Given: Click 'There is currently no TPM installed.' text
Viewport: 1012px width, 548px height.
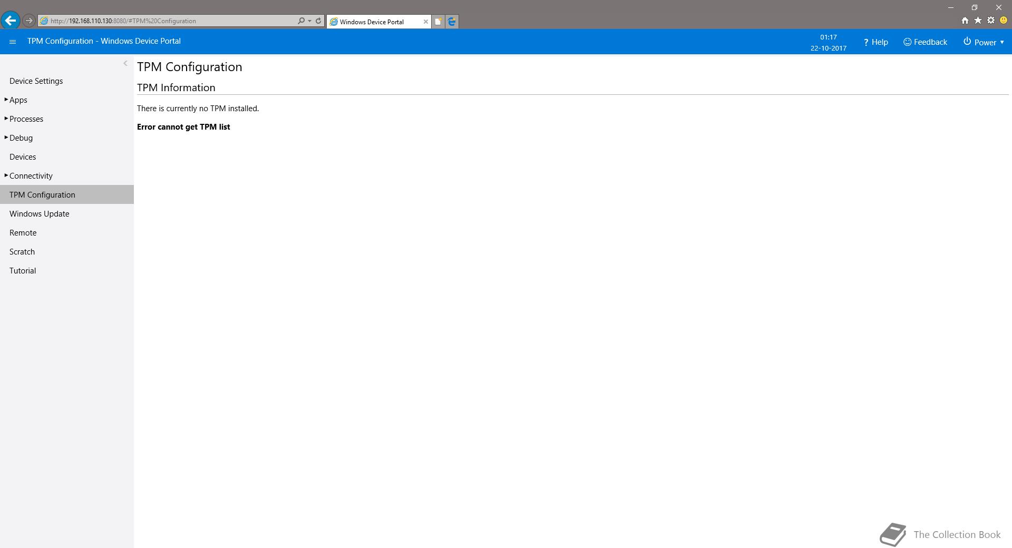Looking at the screenshot, I should point(198,109).
